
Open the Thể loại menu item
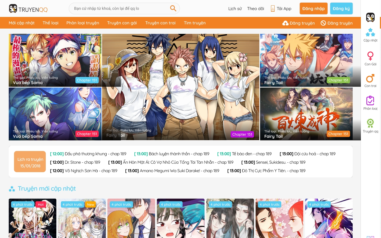[51, 23]
